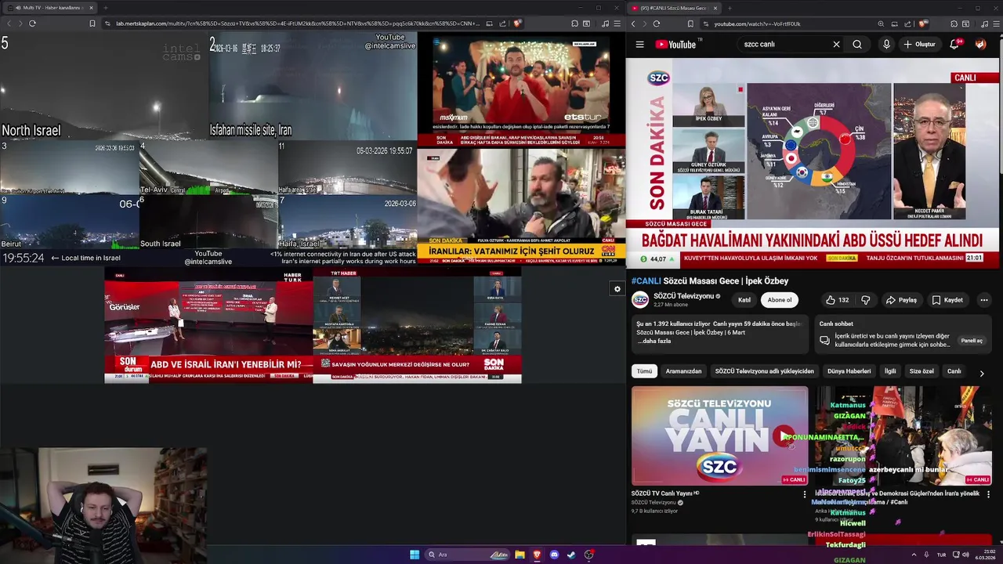Click the #CANLI hashtag in the title
The image size is (1003, 564).
point(646,281)
